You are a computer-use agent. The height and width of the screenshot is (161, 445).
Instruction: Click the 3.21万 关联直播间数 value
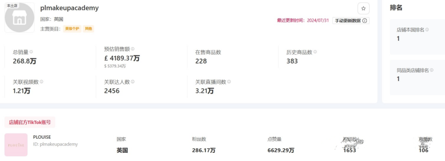[x=205, y=91]
